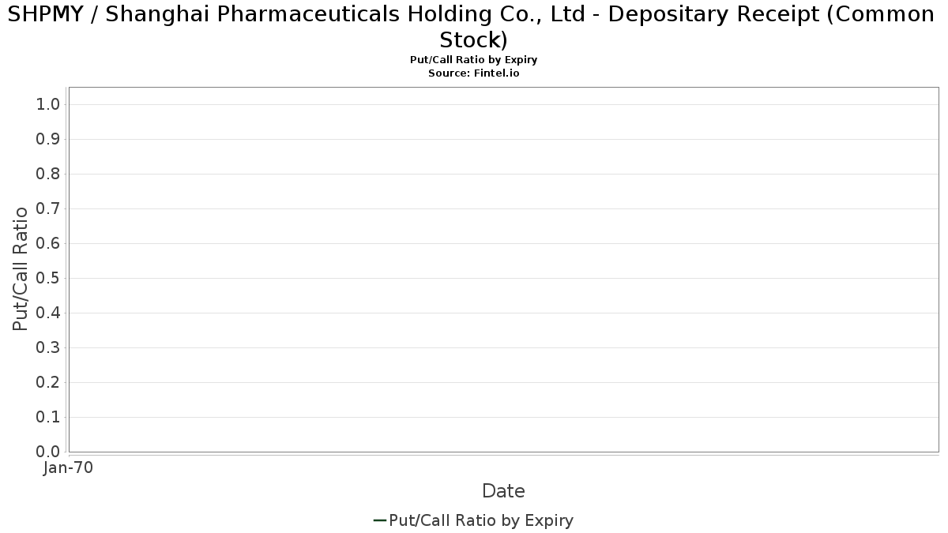Toggle the 'Put/Call Ratio by Expiry' legend label
The image size is (948, 533).
pos(481,520)
